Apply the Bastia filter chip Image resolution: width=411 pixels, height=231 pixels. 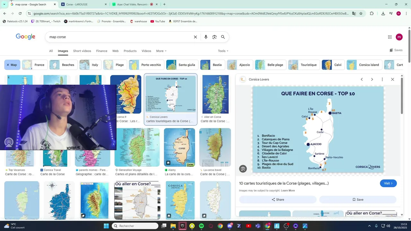click(x=213, y=65)
